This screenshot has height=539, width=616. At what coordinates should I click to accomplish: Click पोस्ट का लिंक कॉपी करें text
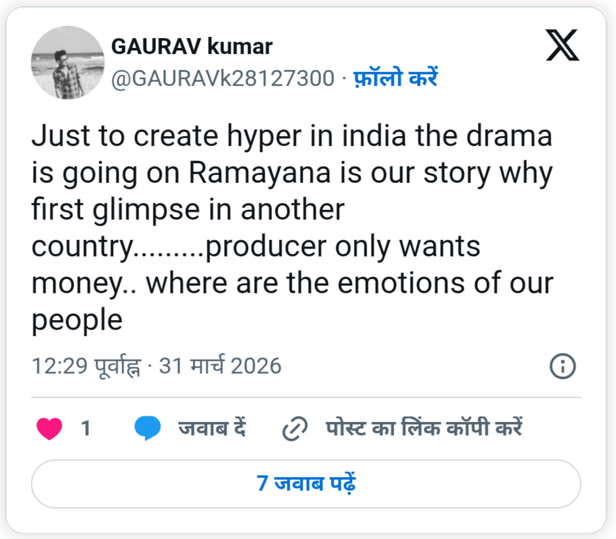424,428
